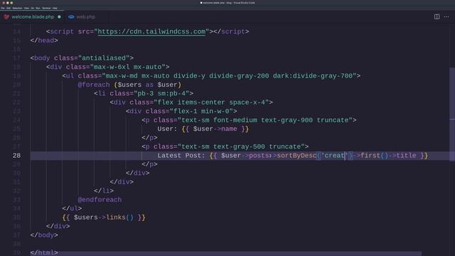Click 'sortByDesc' in line 28

[x=296, y=156]
